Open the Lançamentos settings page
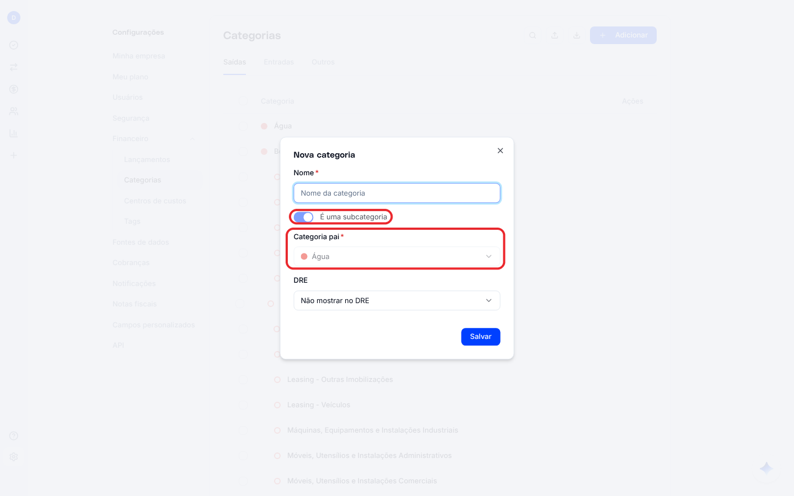The width and height of the screenshot is (794, 496). (x=147, y=160)
